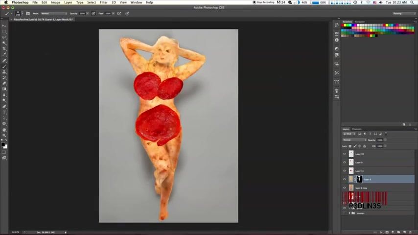Click the delete layer trash icon
The image size is (418, 235).
click(410, 232)
